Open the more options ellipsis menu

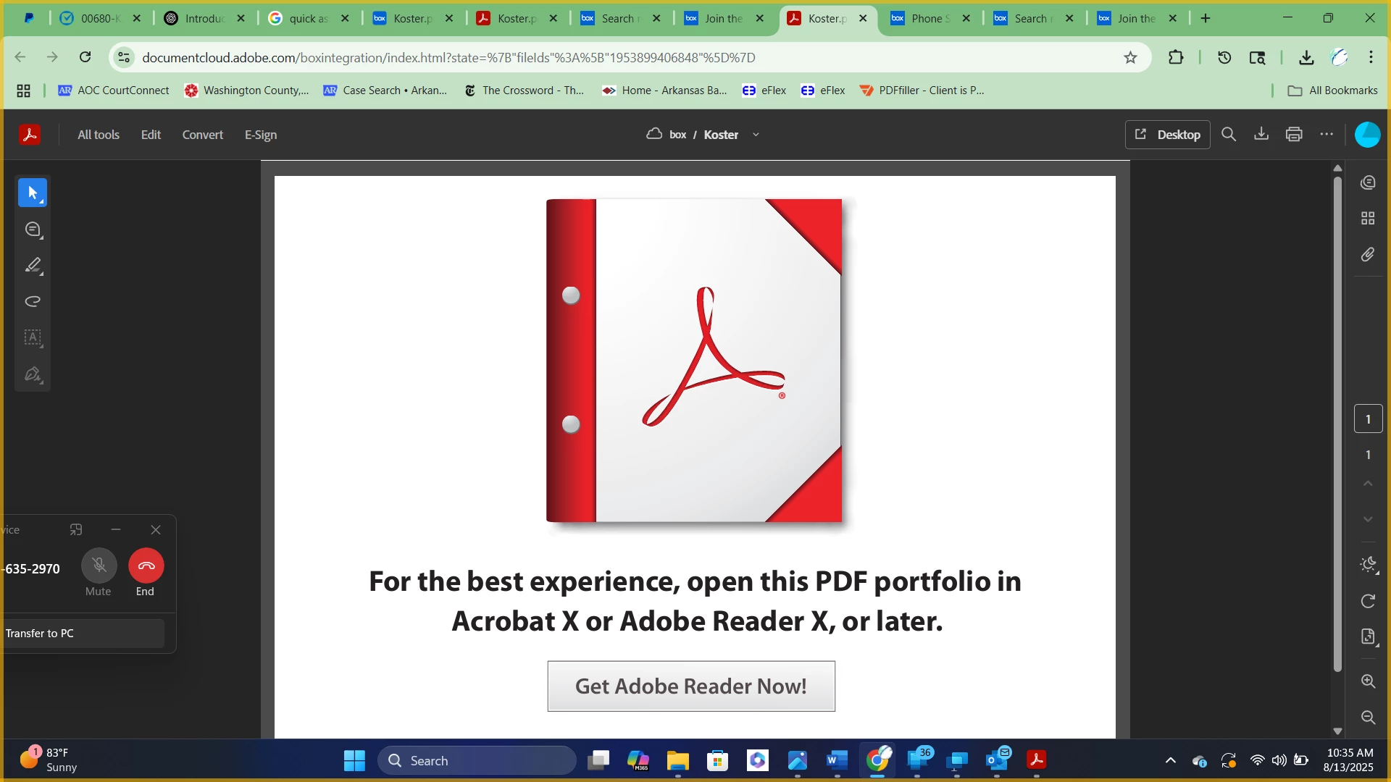pos(1327,135)
